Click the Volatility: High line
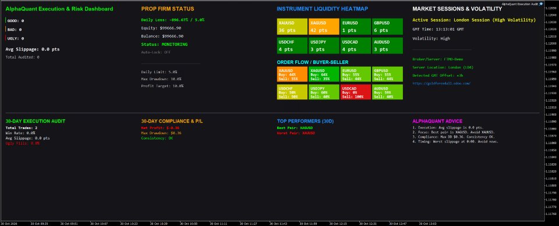 click(431, 38)
